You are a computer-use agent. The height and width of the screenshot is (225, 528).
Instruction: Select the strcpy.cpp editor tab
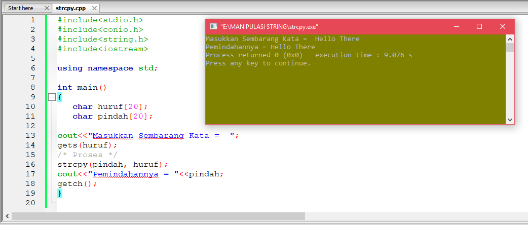[71, 8]
